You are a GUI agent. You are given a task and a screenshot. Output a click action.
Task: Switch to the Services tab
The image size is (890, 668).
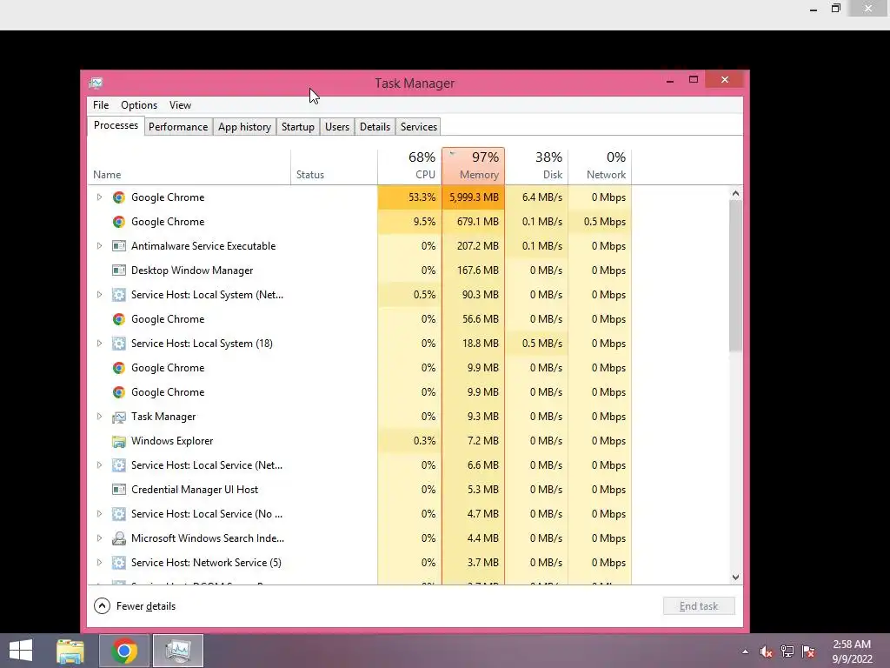[x=419, y=127]
